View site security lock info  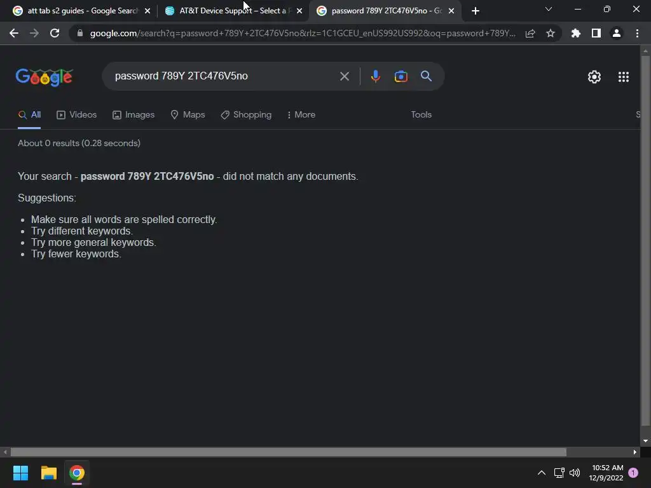coord(80,33)
